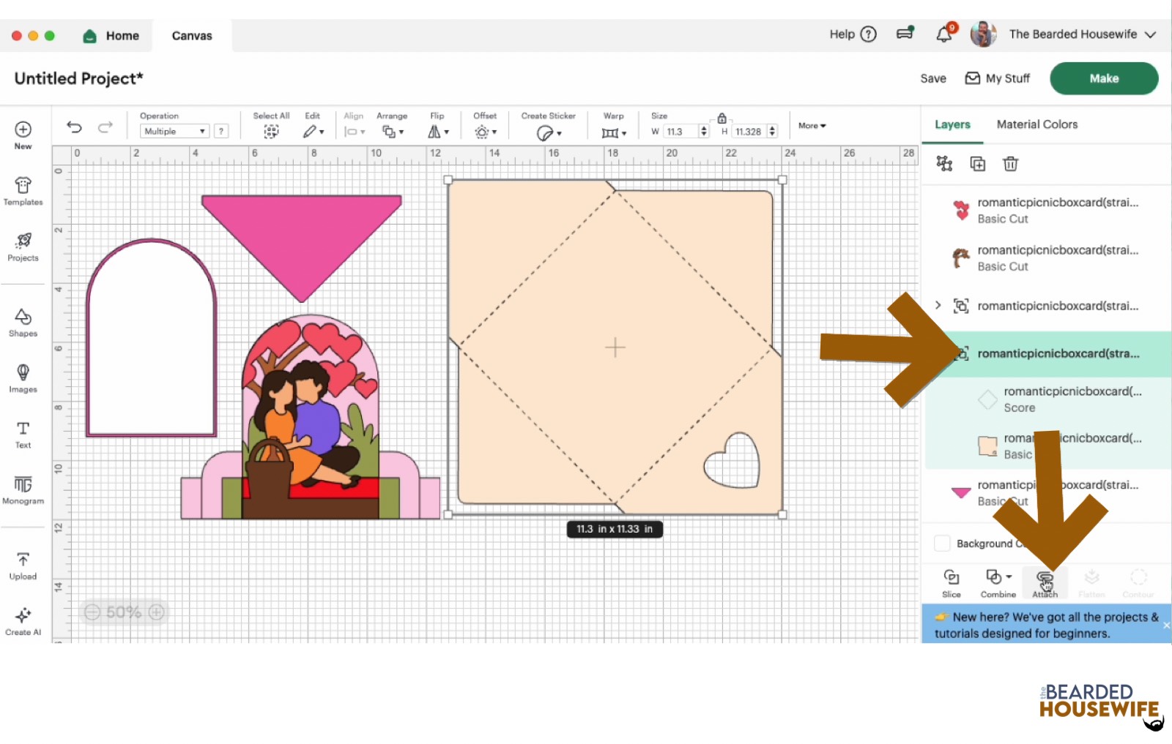The width and height of the screenshot is (1172, 744).
Task: Check the Background Color checkbox
Action: 942,543
